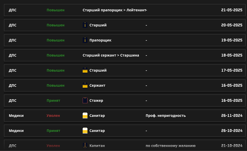Click the date 18-05-2025
This screenshot has width=247, height=151.
232,55
